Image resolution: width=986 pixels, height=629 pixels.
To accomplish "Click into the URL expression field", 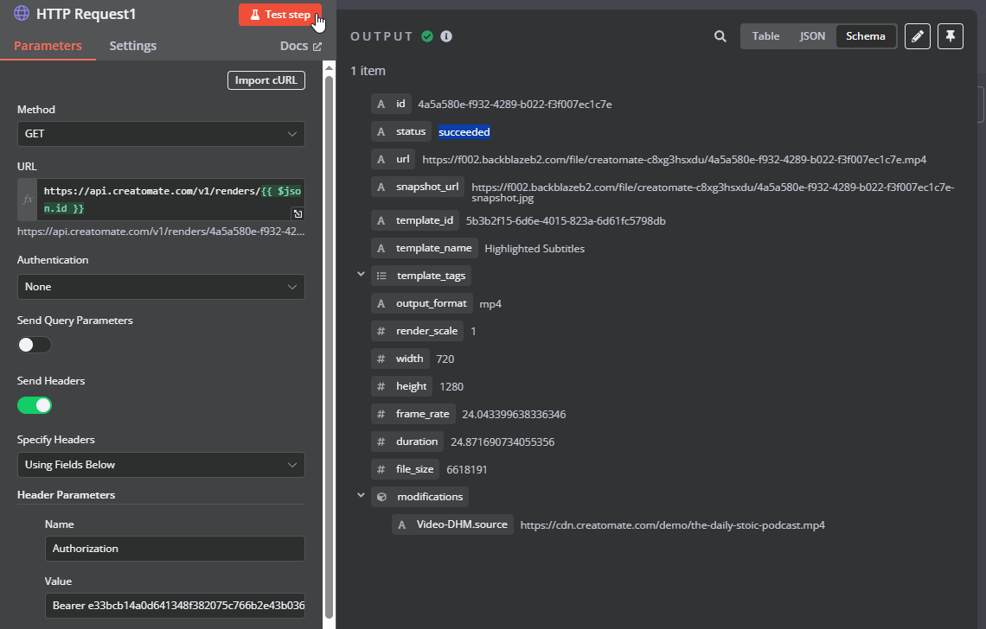I will [x=171, y=200].
